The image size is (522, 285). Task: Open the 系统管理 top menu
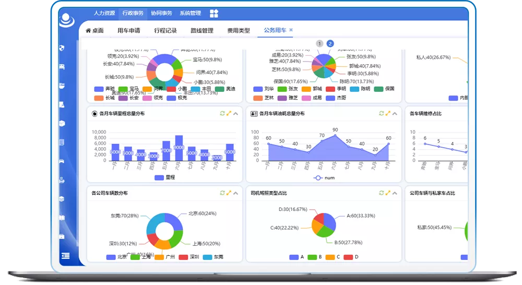pos(191,14)
